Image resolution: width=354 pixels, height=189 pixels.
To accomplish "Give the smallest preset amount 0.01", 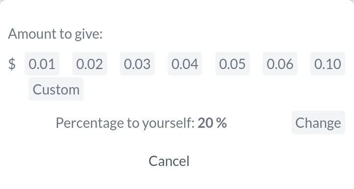I will [x=42, y=64].
